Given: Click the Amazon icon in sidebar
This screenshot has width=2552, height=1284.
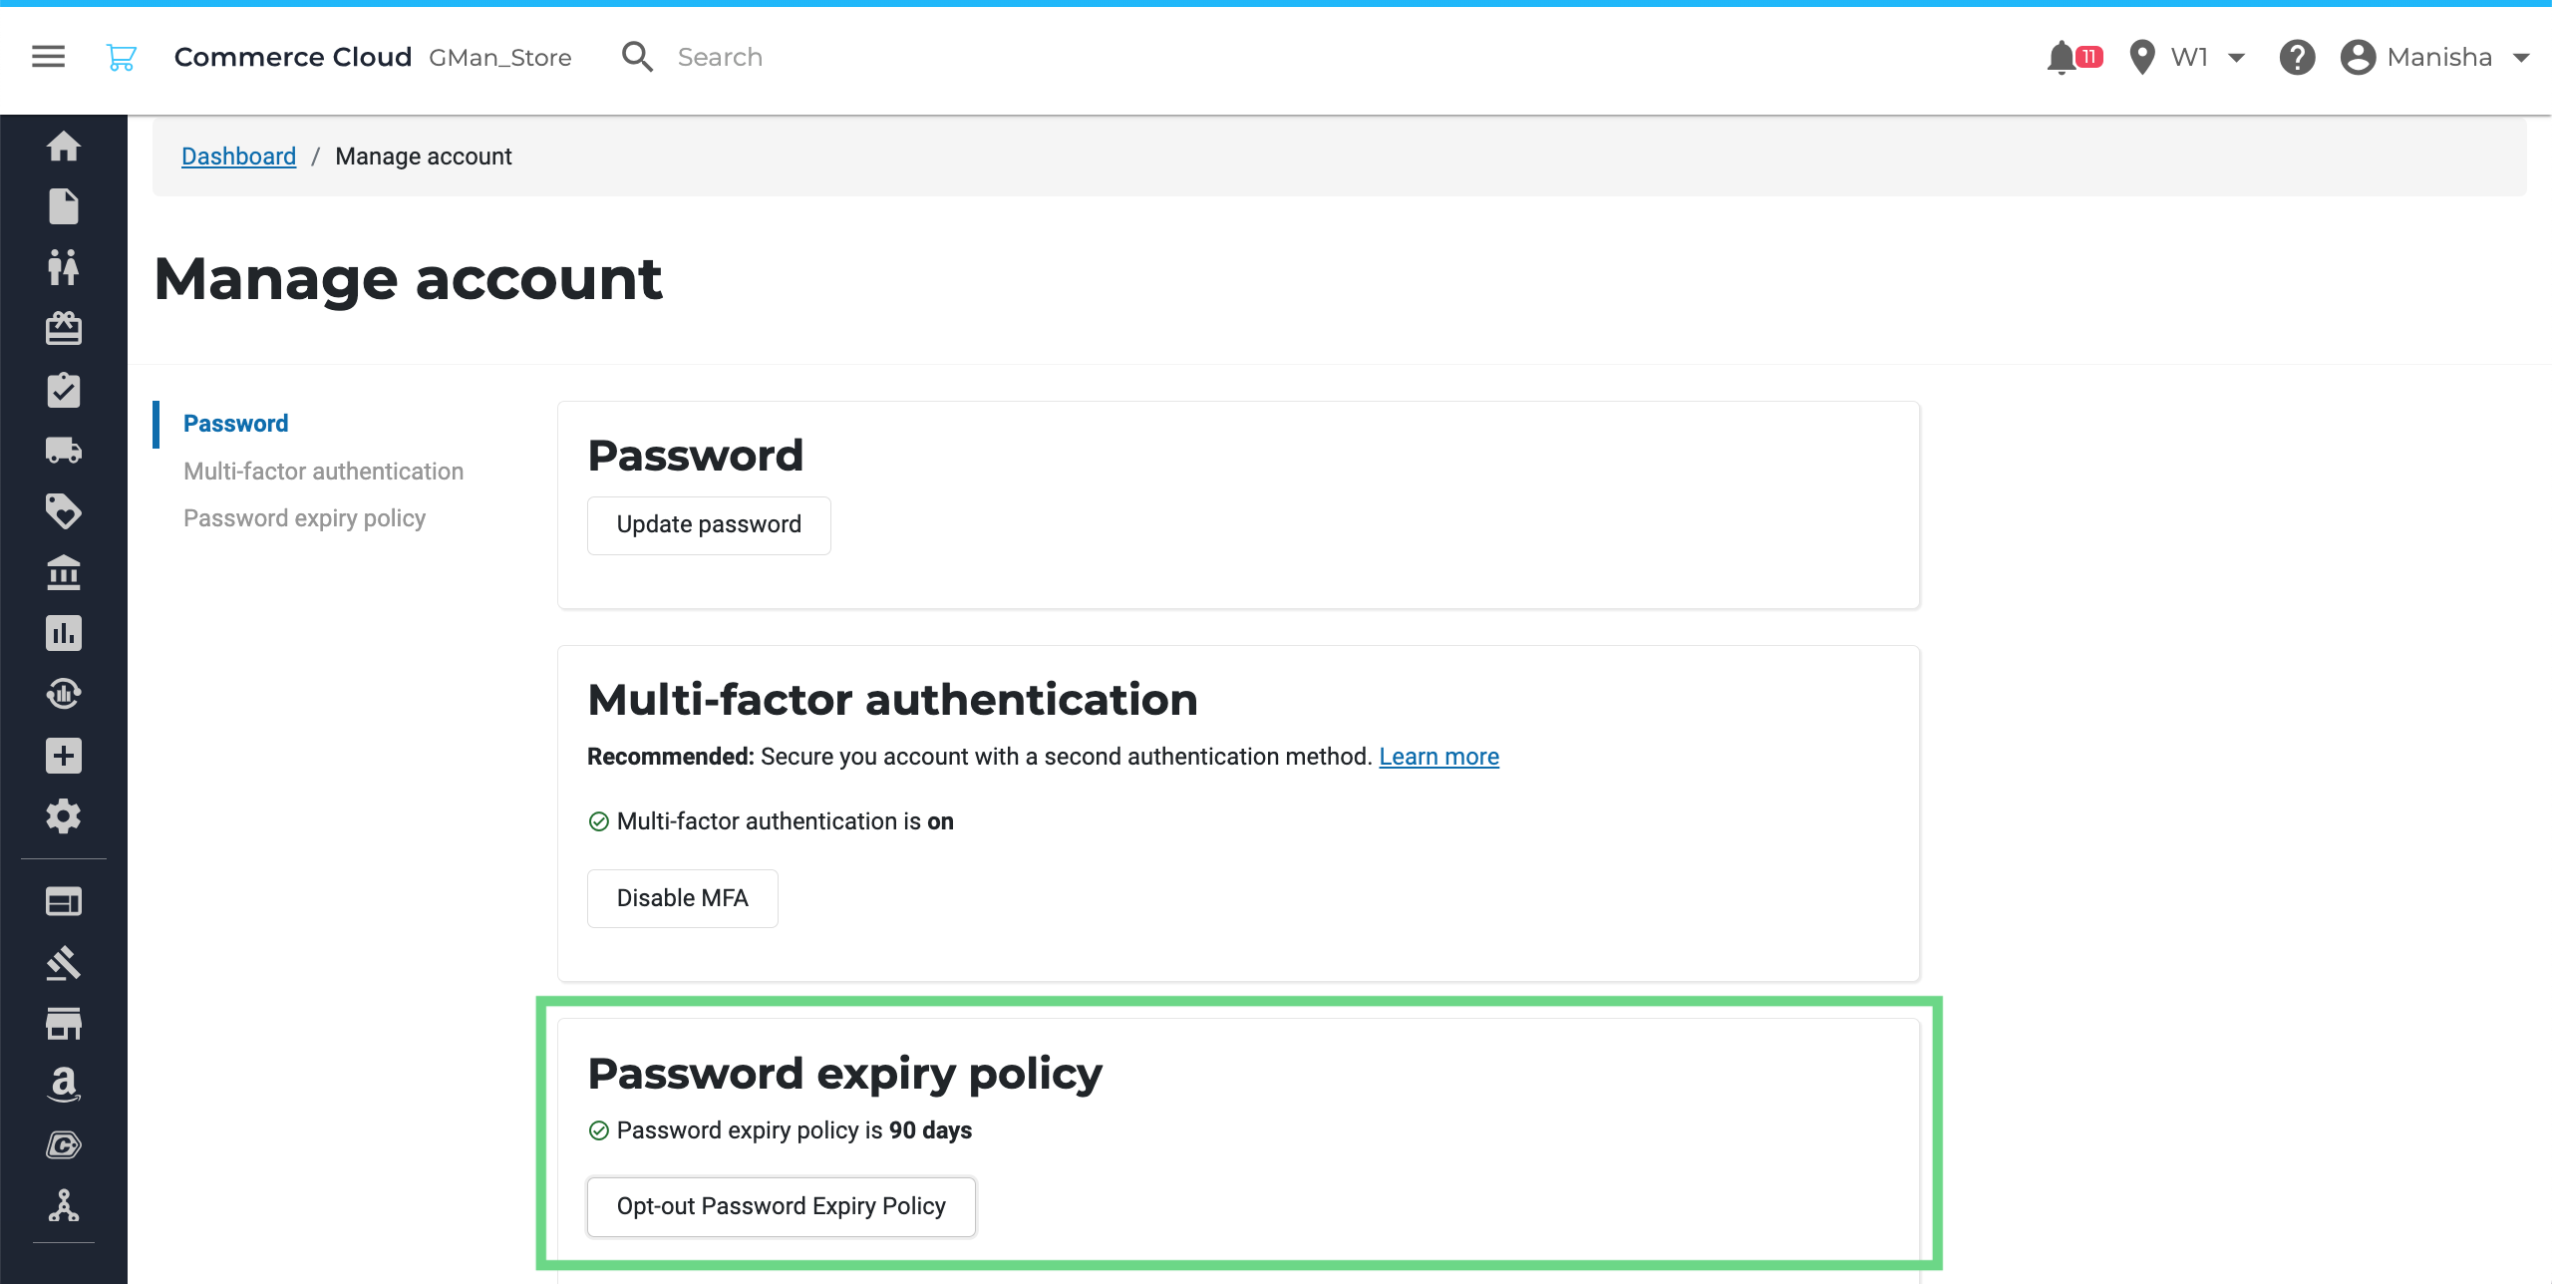Looking at the screenshot, I should 63,1084.
